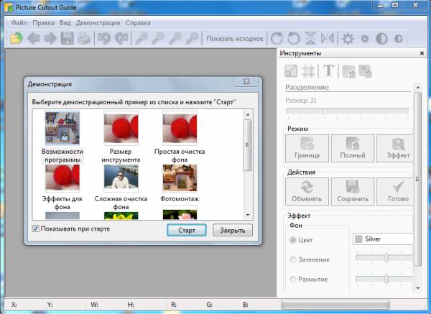Open the Демонстрация menu
This screenshot has width=431, height=314.
pyautogui.click(x=98, y=22)
